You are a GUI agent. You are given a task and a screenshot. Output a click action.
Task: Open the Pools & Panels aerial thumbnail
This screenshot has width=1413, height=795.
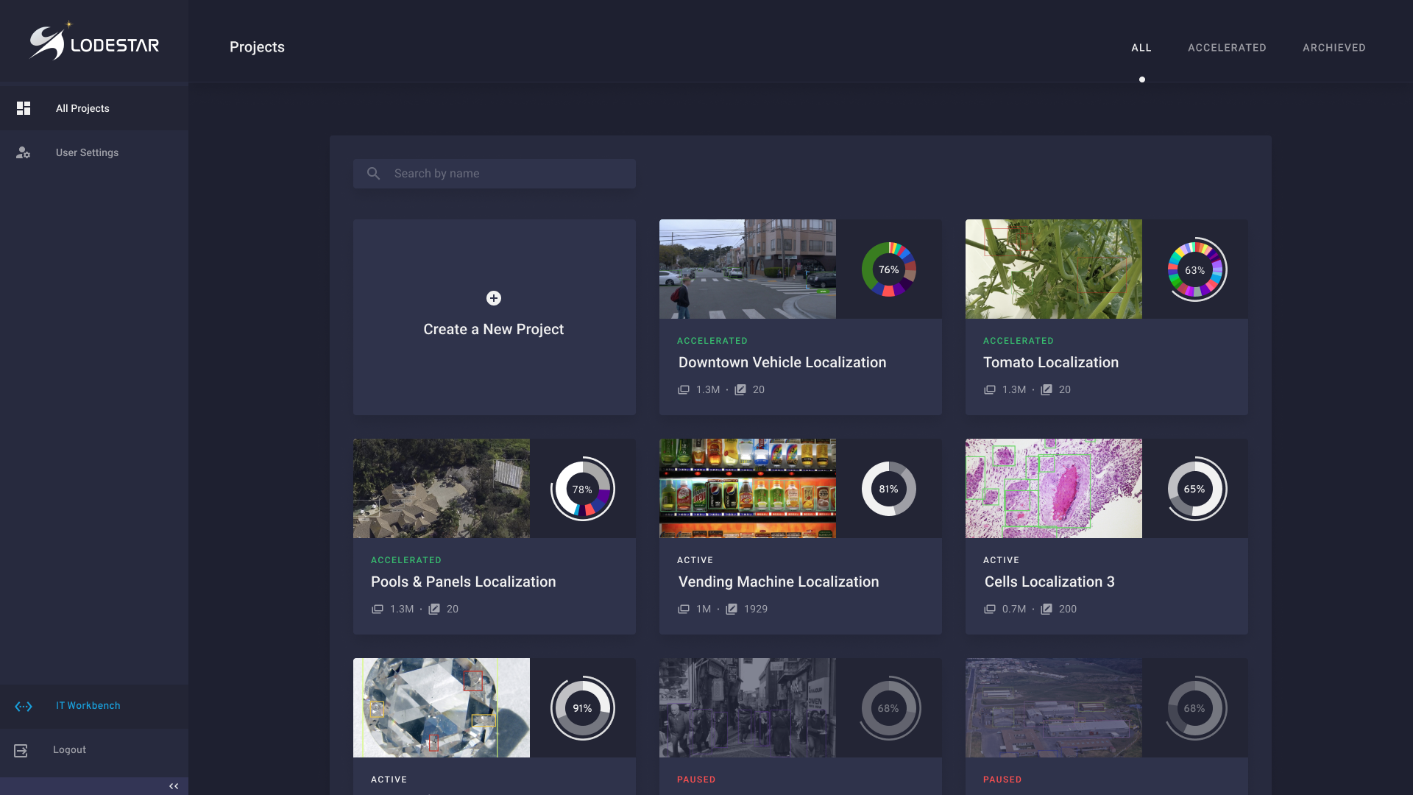click(441, 488)
